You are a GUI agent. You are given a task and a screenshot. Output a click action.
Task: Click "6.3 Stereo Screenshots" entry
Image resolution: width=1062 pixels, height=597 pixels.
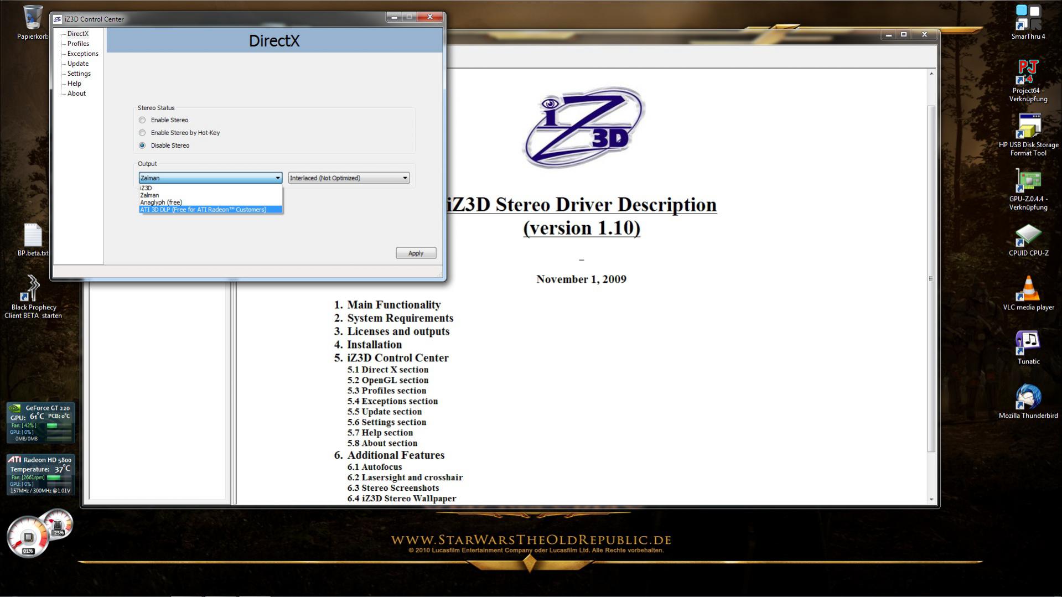(x=393, y=488)
